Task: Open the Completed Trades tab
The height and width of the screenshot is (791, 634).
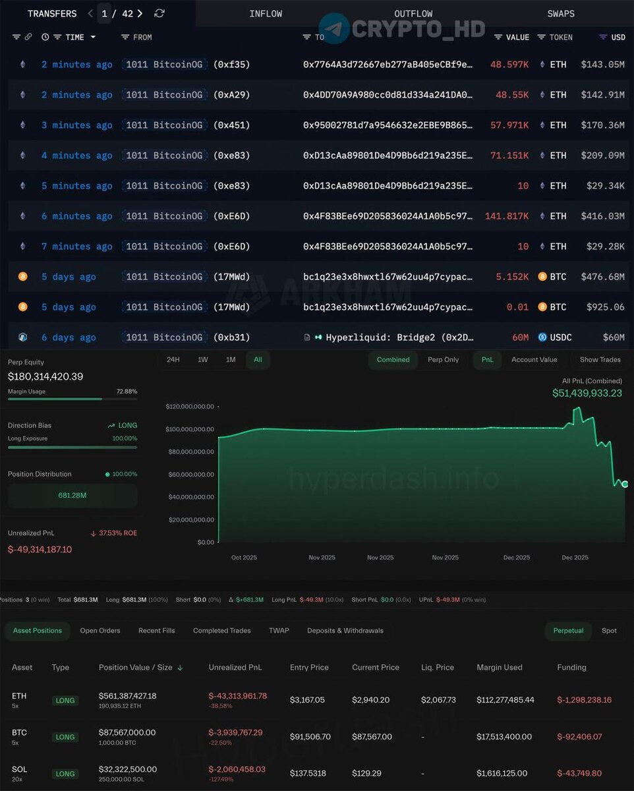Action: (x=222, y=631)
